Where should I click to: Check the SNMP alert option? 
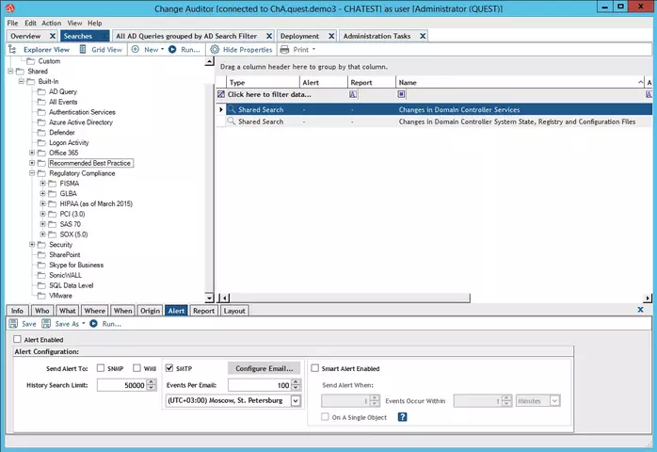101,368
